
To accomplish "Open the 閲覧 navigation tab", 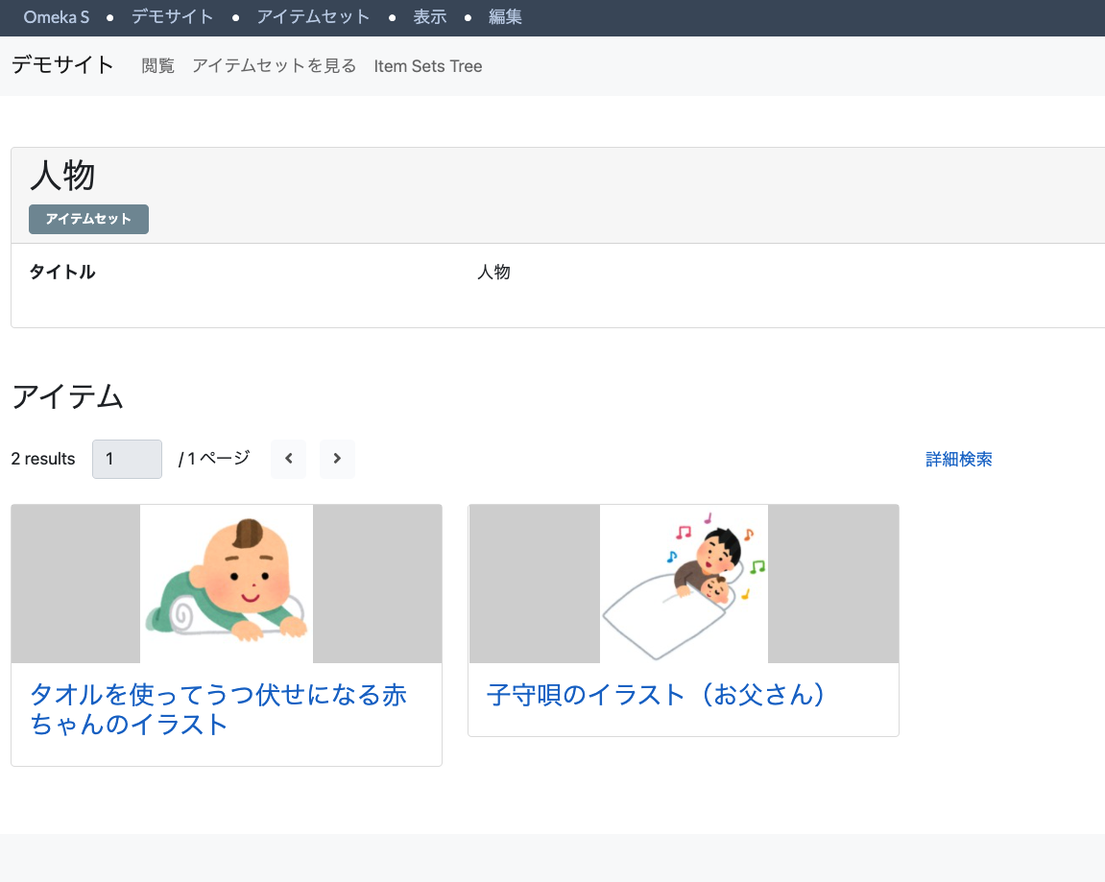I will point(157,65).
